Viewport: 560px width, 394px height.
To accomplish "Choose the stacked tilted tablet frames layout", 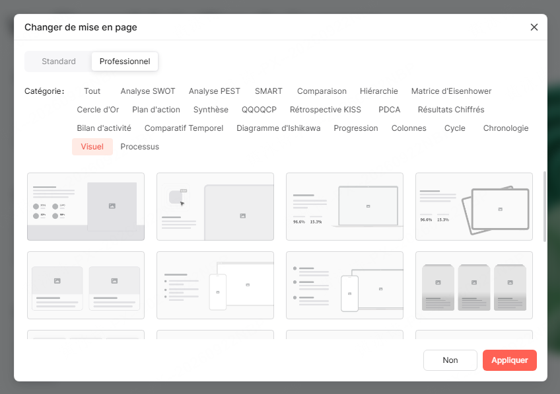I will (x=474, y=207).
